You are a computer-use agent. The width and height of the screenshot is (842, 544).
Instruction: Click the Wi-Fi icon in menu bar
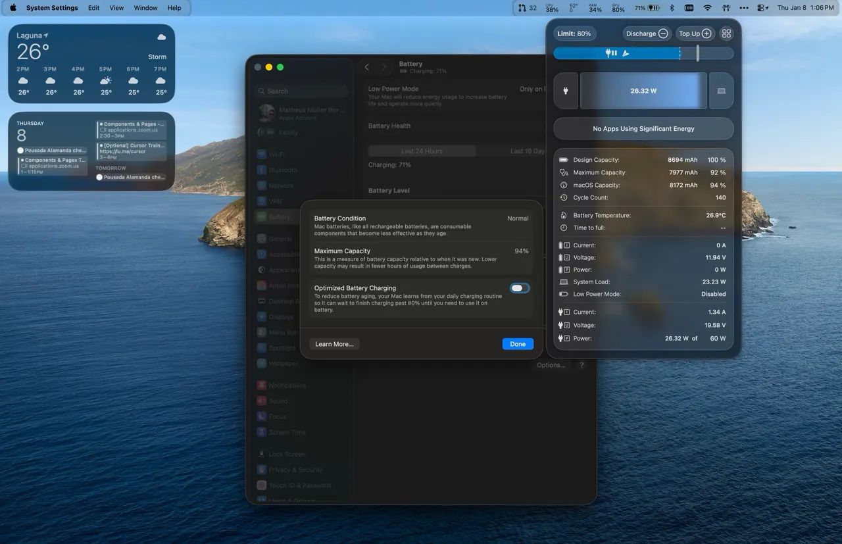pos(707,8)
